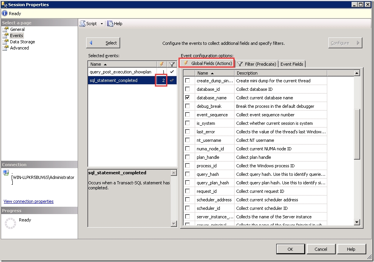Open View connection properties link
The height and width of the screenshot is (262, 374).
point(29,201)
